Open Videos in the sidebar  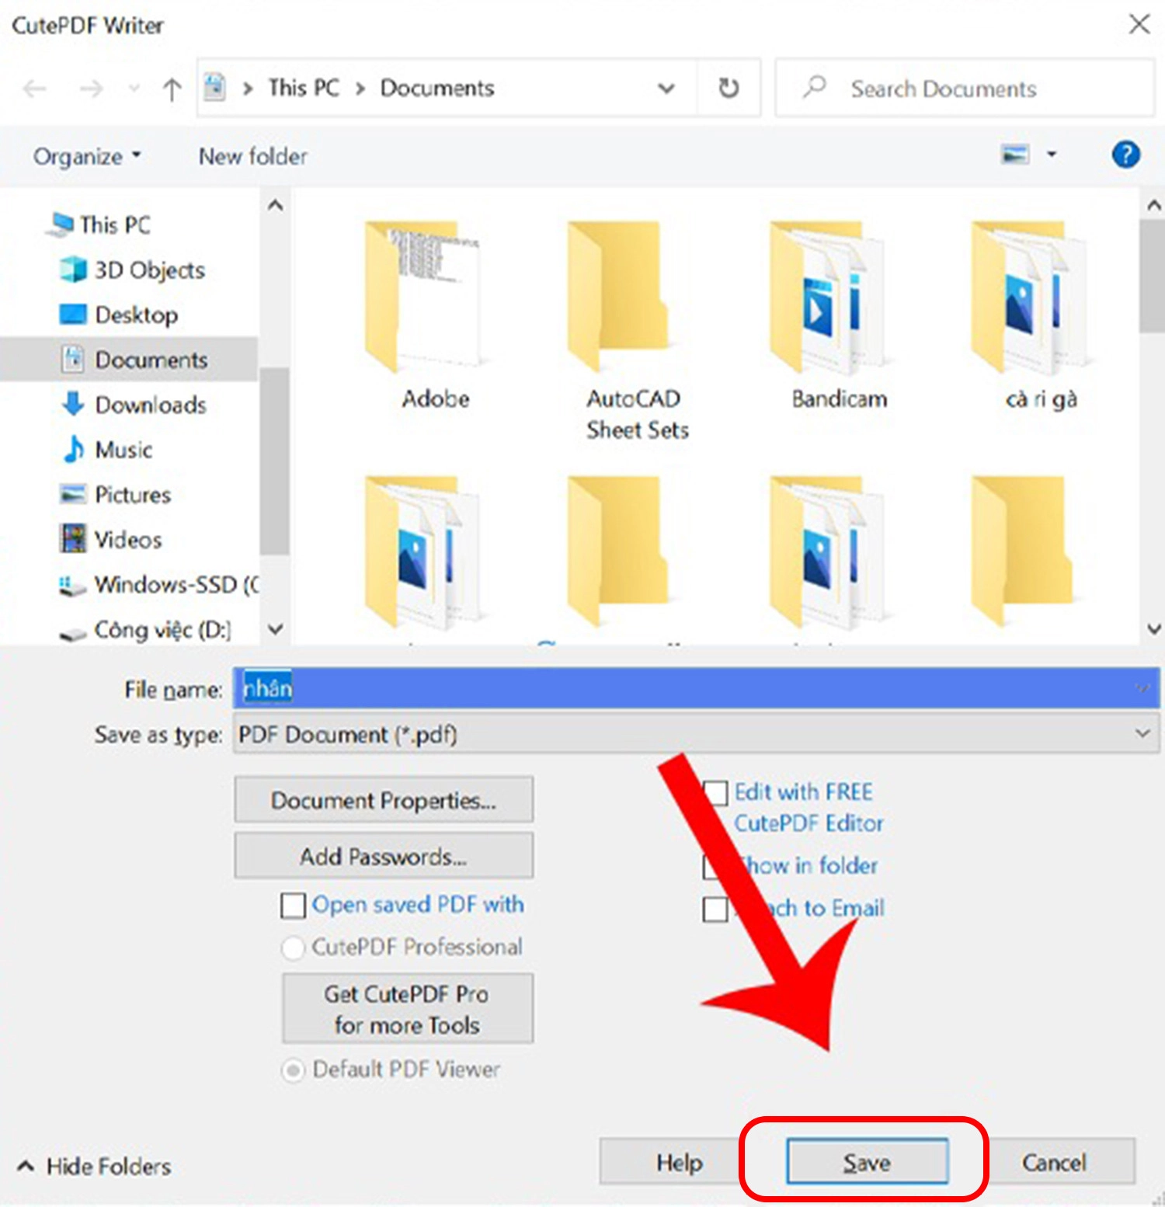pos(111,539)
